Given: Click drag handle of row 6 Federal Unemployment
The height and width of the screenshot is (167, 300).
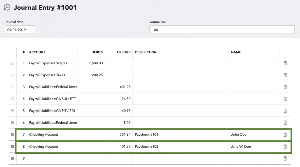Looking at the screenshot, I should 12,123.
